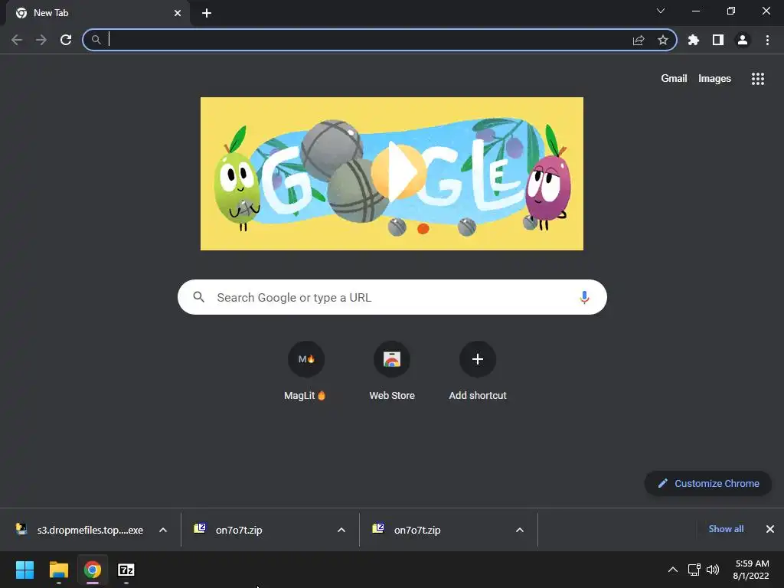Click the share page icon in address bar
784x588 pixels.
(x=639, y=40)
